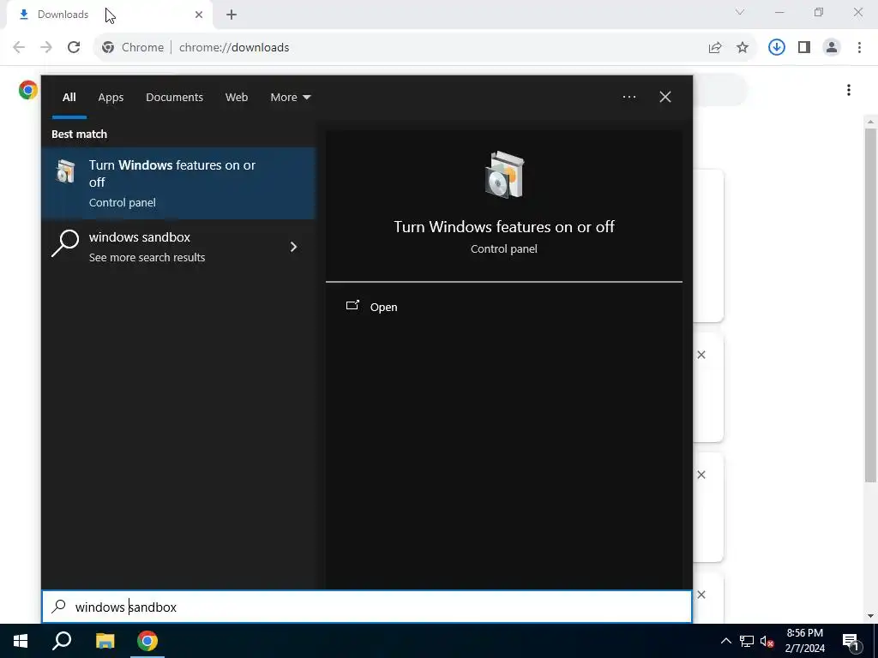Image resolution: width=878 pixels, height=658 pixels.
Task: Switch to the Documents search tab
Action: (174, 98)
